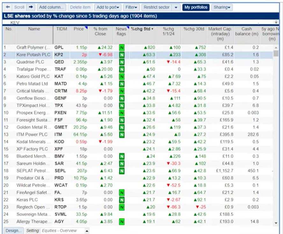Open news flag for TPXimpact row
283x234 pixels.
[x=122, y=106]
